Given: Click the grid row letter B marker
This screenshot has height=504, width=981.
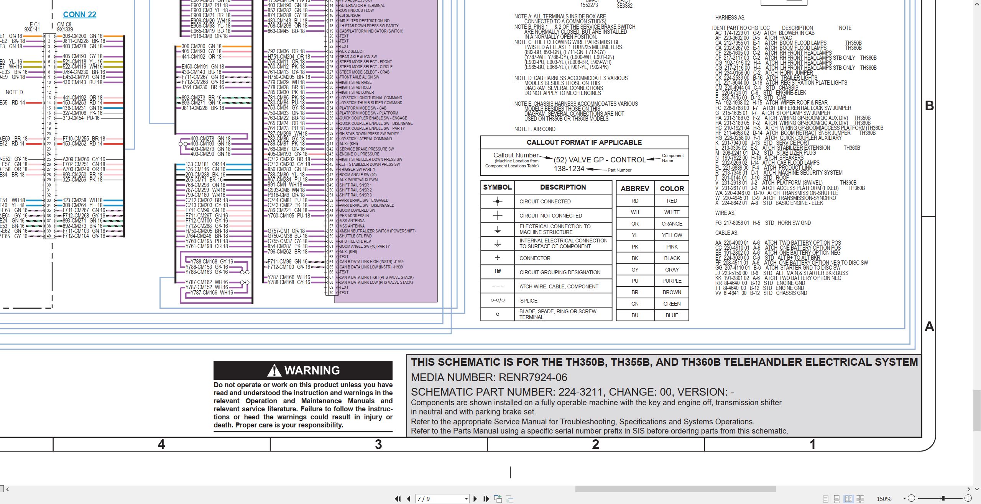Looking at the screenshot, I should pyautogui.click(x=929, y=106).
